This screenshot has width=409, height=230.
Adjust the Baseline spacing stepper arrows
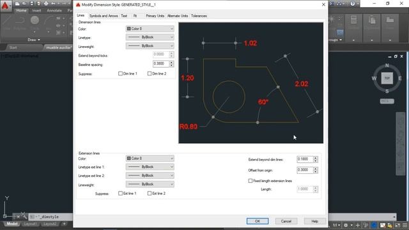[171, 64]
